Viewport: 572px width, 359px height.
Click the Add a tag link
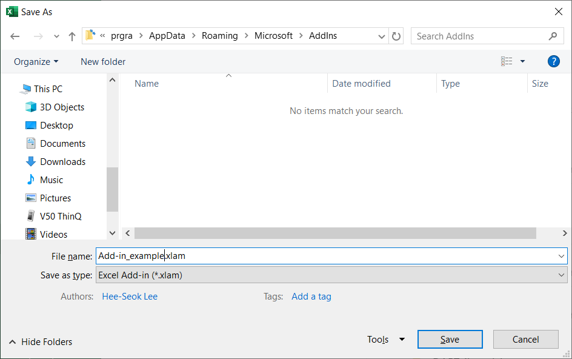(311, 296)
